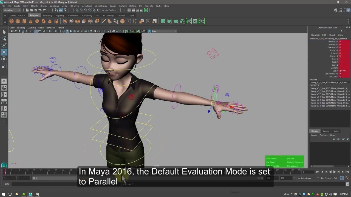The width and height of the screenshot is (351, 197).
Task: Click the Redo arrow on status line
Action: (x=44, y=10)
